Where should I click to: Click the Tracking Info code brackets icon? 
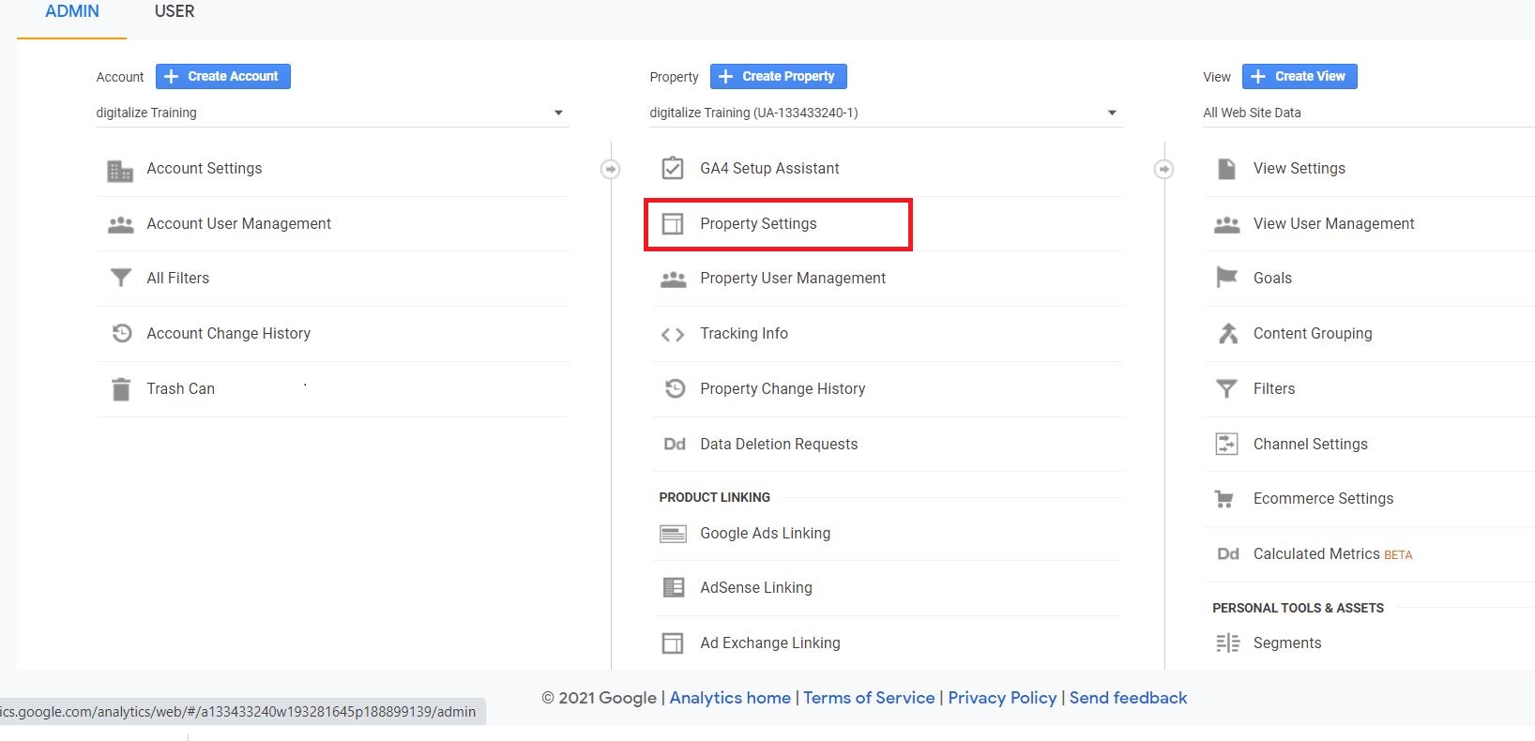673,335
